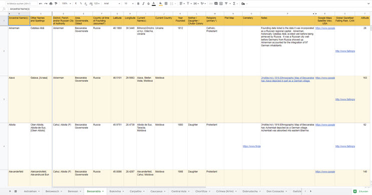372x195 pixels.
Task: Open the Bessarabia tab dropdown arrow
Action: click(103, 191)
